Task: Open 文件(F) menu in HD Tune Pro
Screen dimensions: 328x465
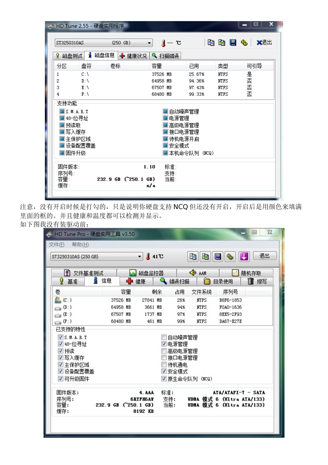Action: (56, 245)
